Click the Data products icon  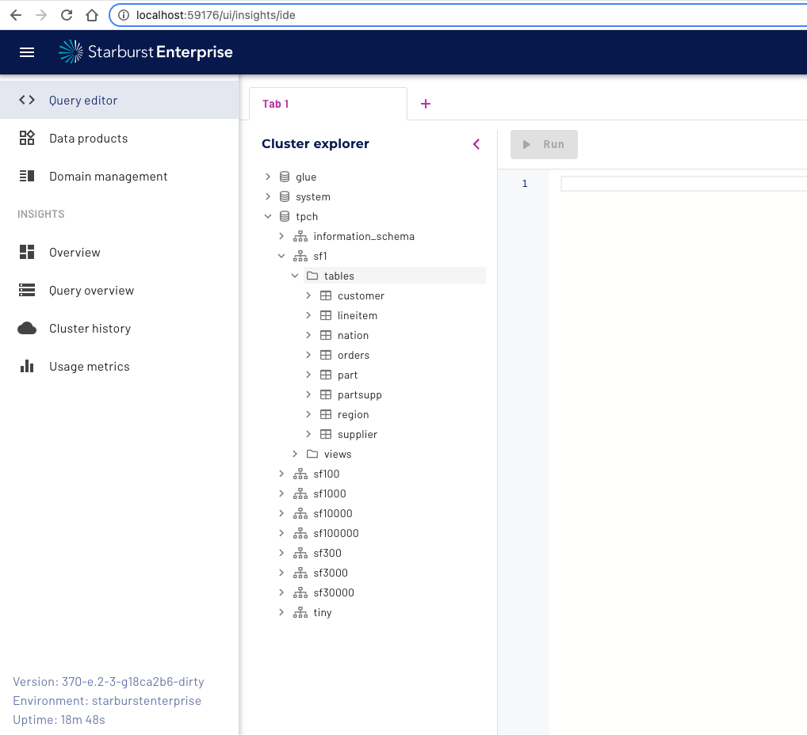[x=27, y=138]
